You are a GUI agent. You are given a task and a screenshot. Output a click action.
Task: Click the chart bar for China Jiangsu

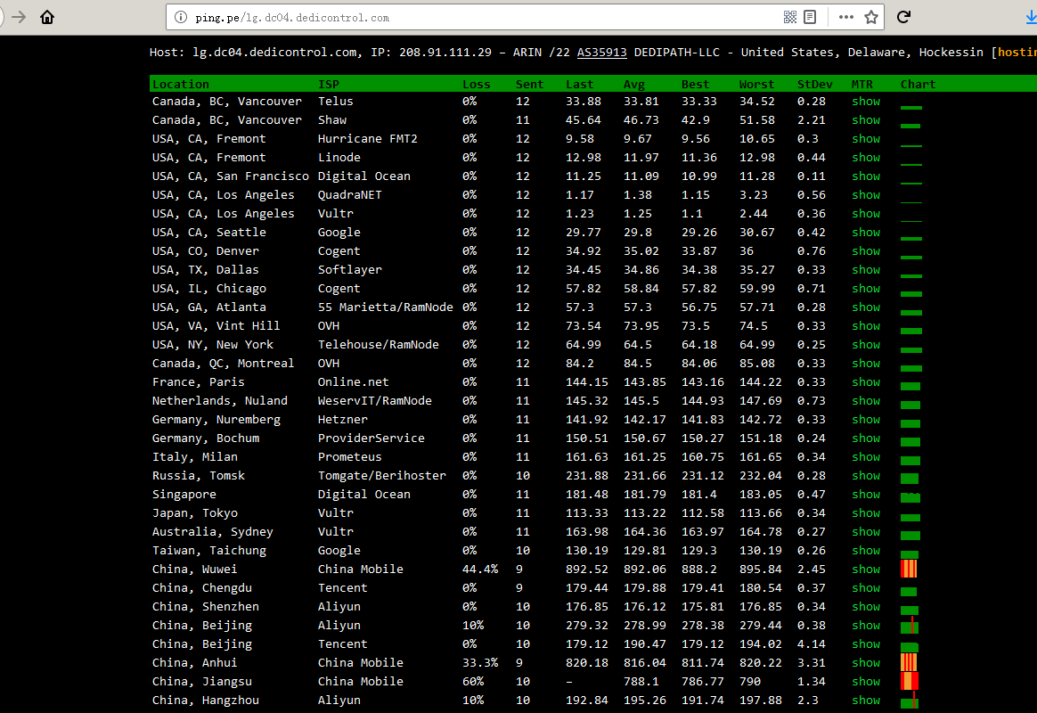point(910,681)
